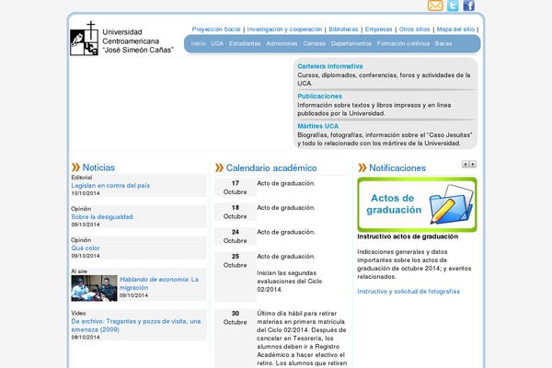Screen dimensions: 552x368
Task: Select Inicio in navigation bar
Action: click(x=198, y=43)
